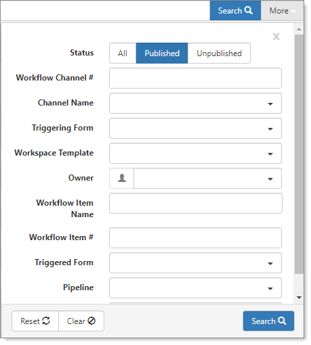The width and height of the screenshot is (311, 345).
Task: Select the Unpublished status filter
Action: click(219, 53)
